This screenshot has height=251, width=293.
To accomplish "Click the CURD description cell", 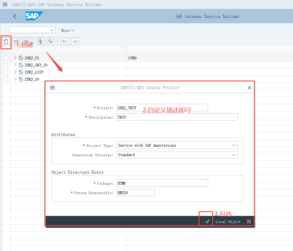I will 132,58.
